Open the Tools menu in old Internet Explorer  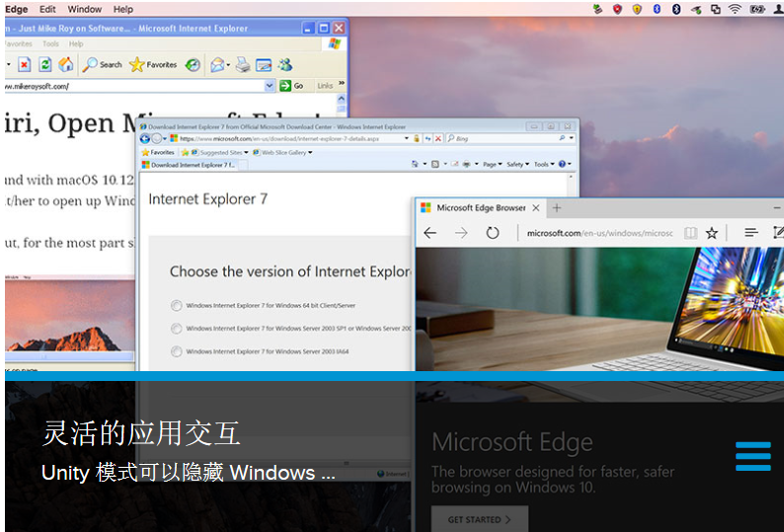[x=50, y=44]
